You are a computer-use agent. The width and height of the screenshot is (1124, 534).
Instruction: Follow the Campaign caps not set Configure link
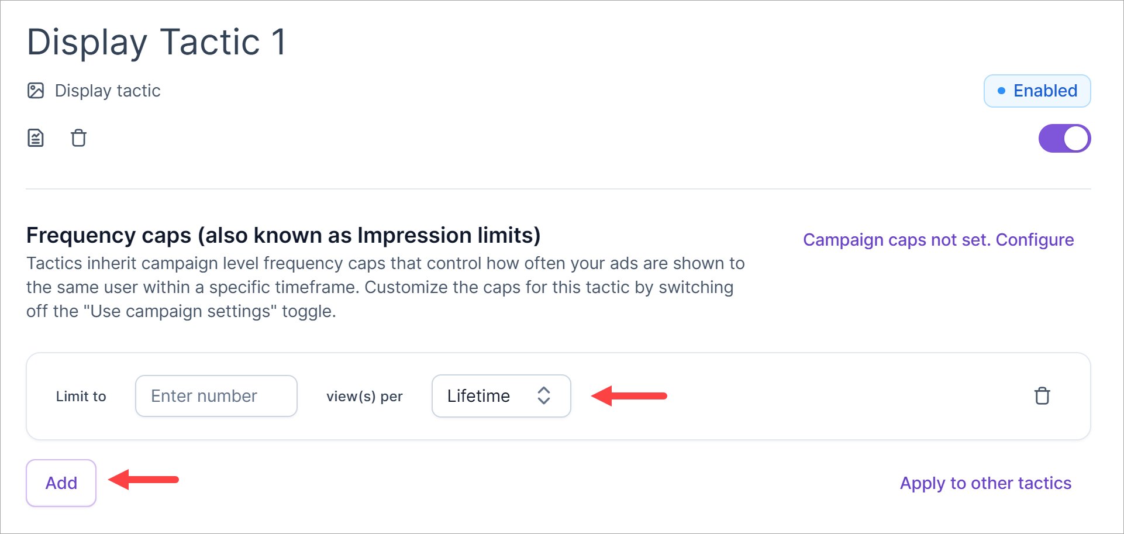point(938,240)
